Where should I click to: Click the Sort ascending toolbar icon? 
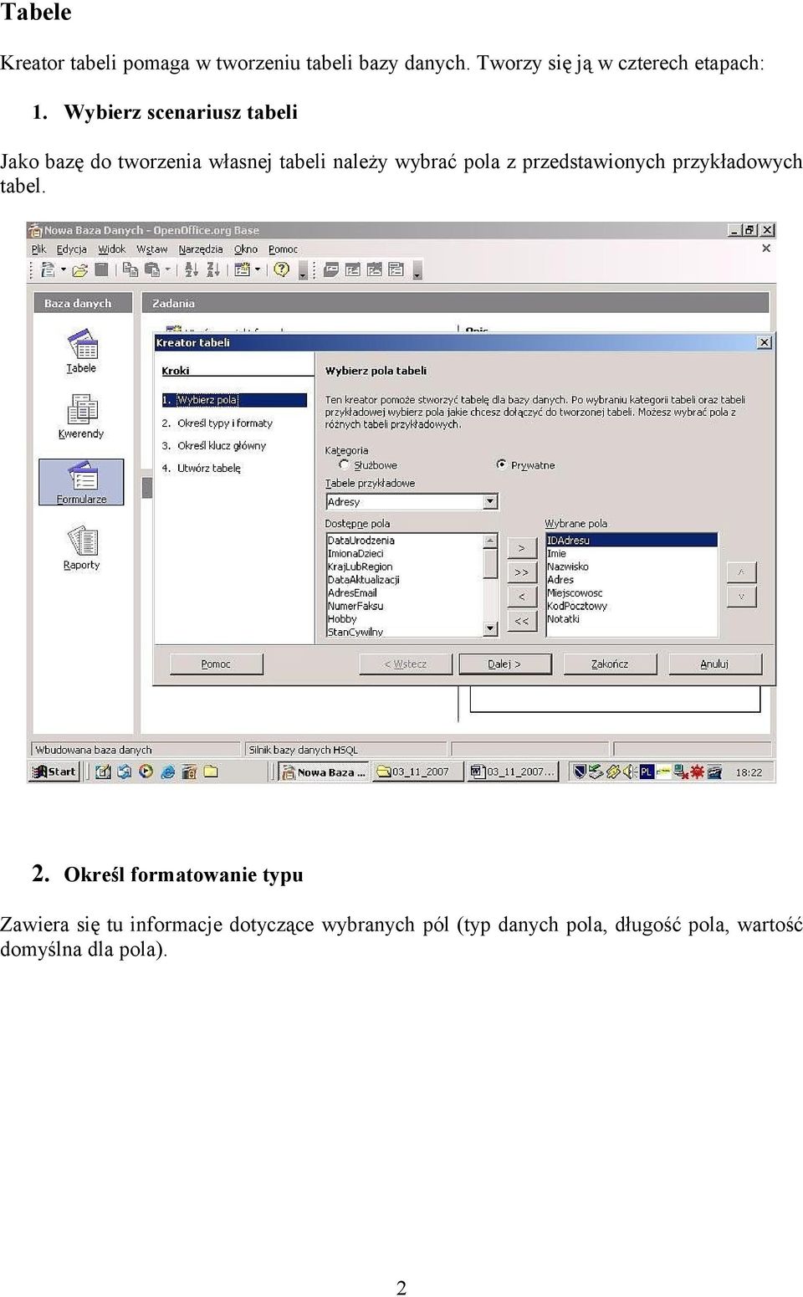(192, 269)
